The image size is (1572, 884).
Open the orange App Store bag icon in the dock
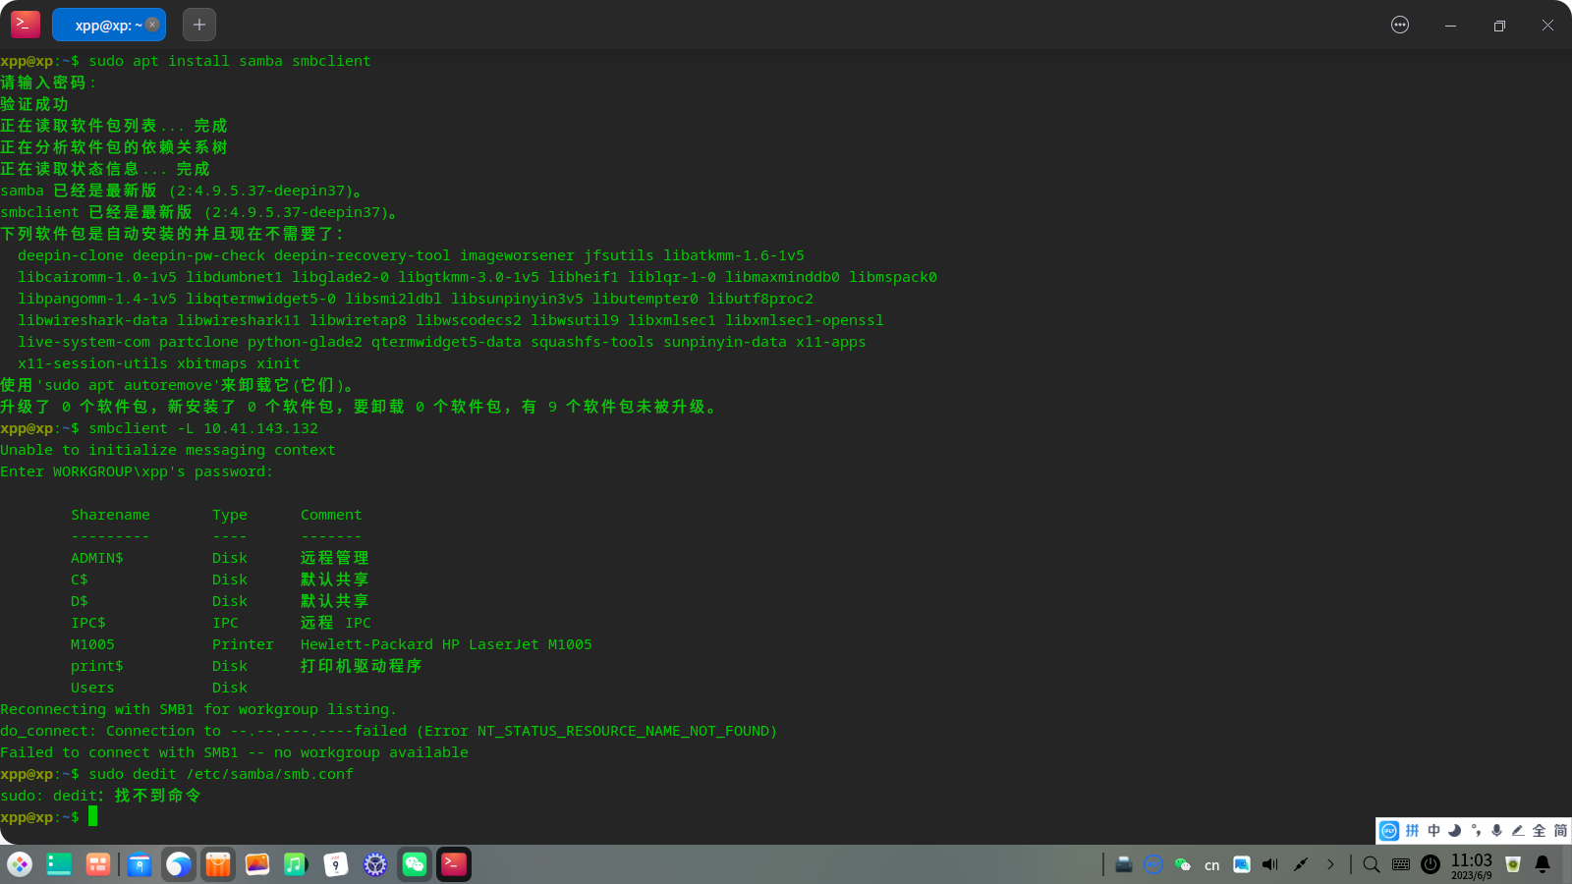click(x=218, y=864)
